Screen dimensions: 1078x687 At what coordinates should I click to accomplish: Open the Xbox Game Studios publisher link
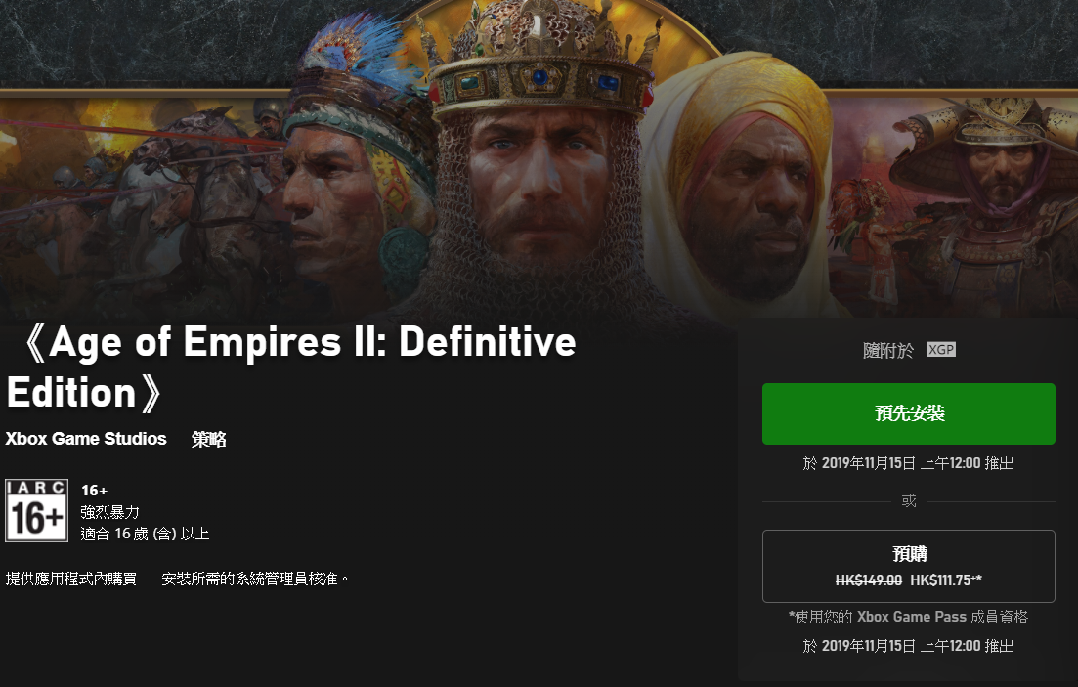86,439
